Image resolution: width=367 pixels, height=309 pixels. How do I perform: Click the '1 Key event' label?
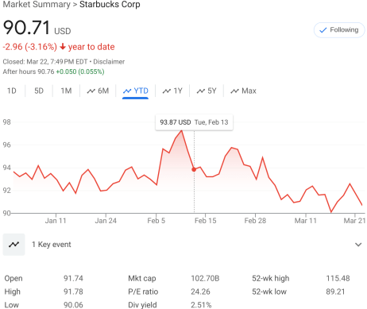point(52,245)
